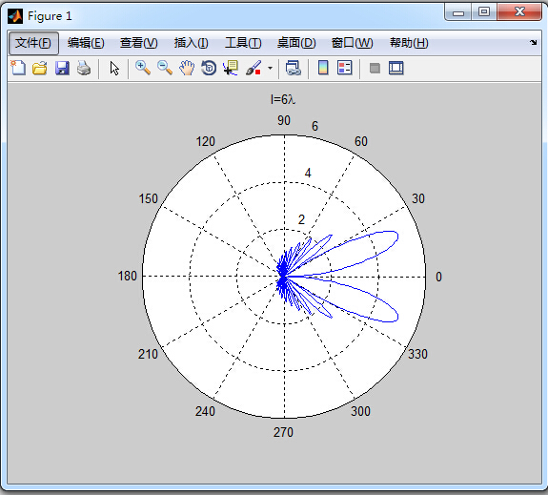Toggle the Data Cursor tool
The height and width of the screenshot is (495, 548).
point(231,68)
